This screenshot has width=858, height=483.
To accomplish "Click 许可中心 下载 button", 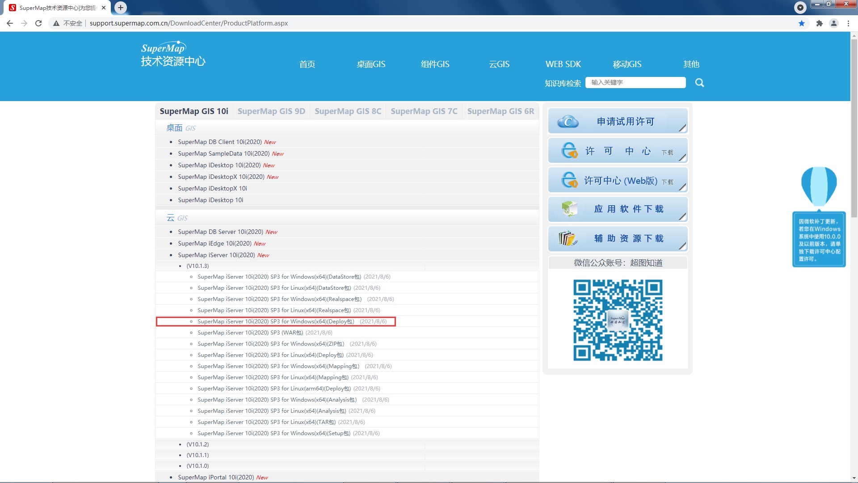I will pyautogui.click(x=618, y=151).
